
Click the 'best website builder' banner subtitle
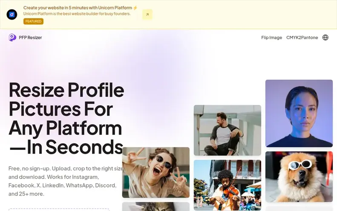click(x=77, y=14)
